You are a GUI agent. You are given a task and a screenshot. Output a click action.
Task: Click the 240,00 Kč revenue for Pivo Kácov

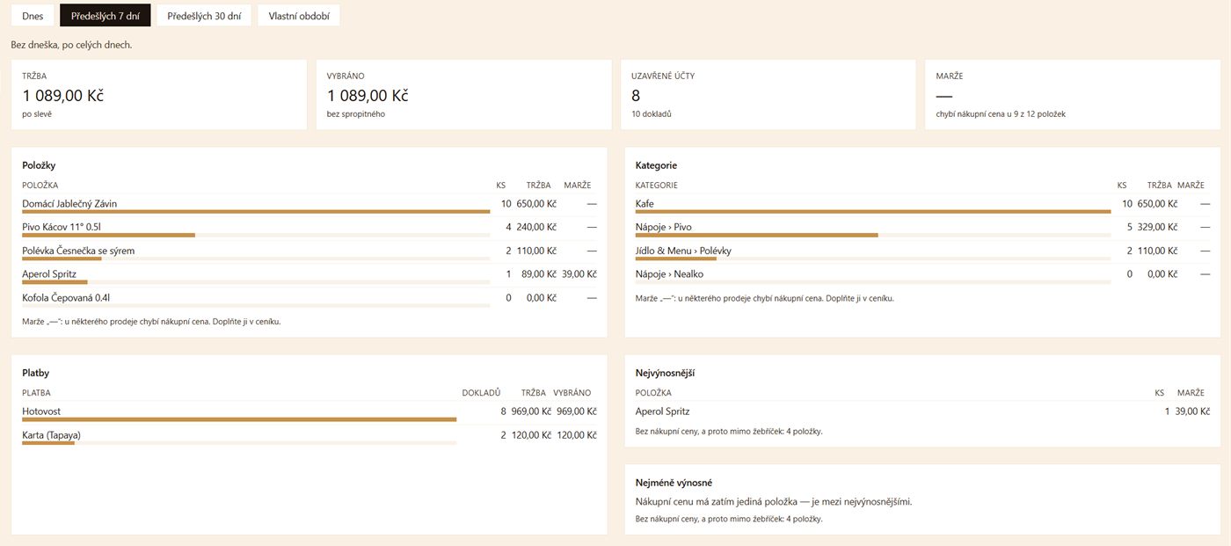[x=537, y=227]
